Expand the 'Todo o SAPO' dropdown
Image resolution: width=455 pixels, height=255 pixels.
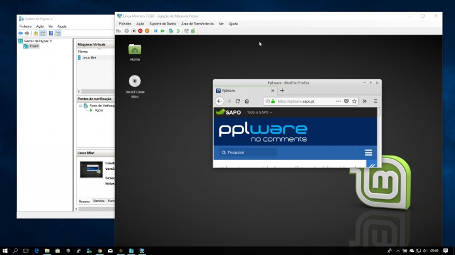259,112
